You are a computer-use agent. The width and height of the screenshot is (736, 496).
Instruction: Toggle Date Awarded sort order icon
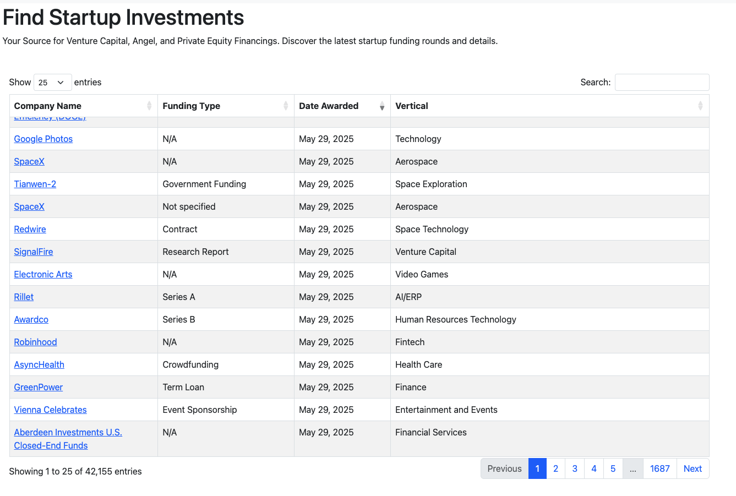382,106
